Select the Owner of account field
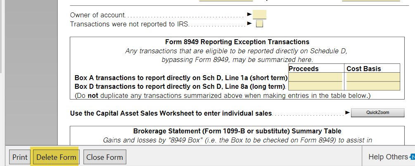 pyautogui.click(x=259, y=14)
